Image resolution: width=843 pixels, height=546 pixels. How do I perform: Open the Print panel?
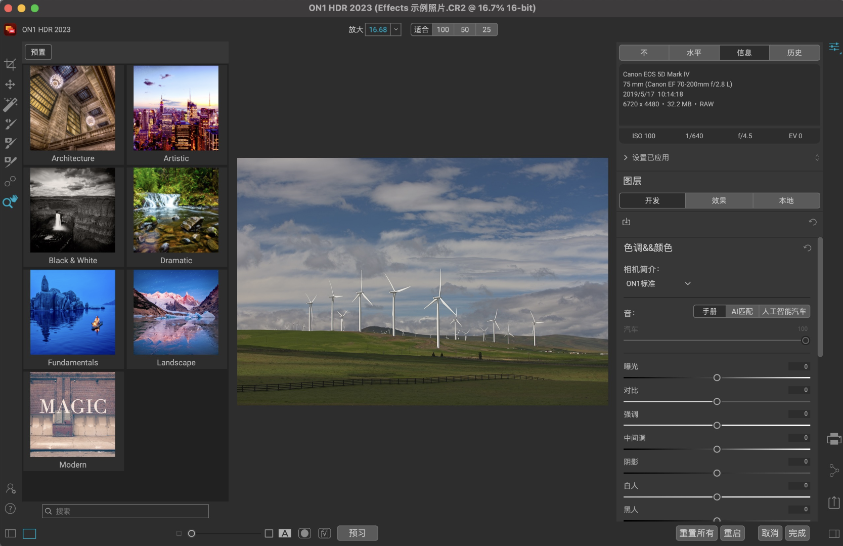tap(833, 438)
